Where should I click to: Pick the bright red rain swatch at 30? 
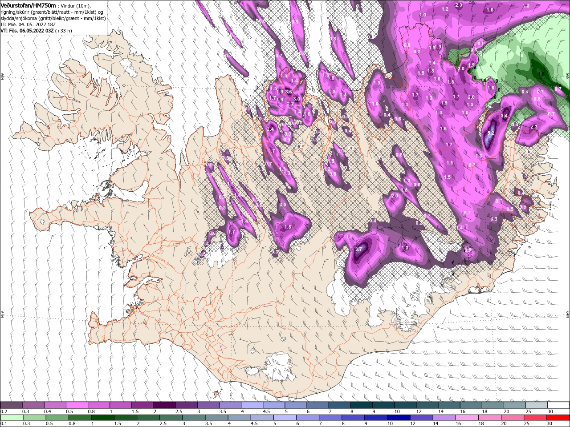click(558, 418)
